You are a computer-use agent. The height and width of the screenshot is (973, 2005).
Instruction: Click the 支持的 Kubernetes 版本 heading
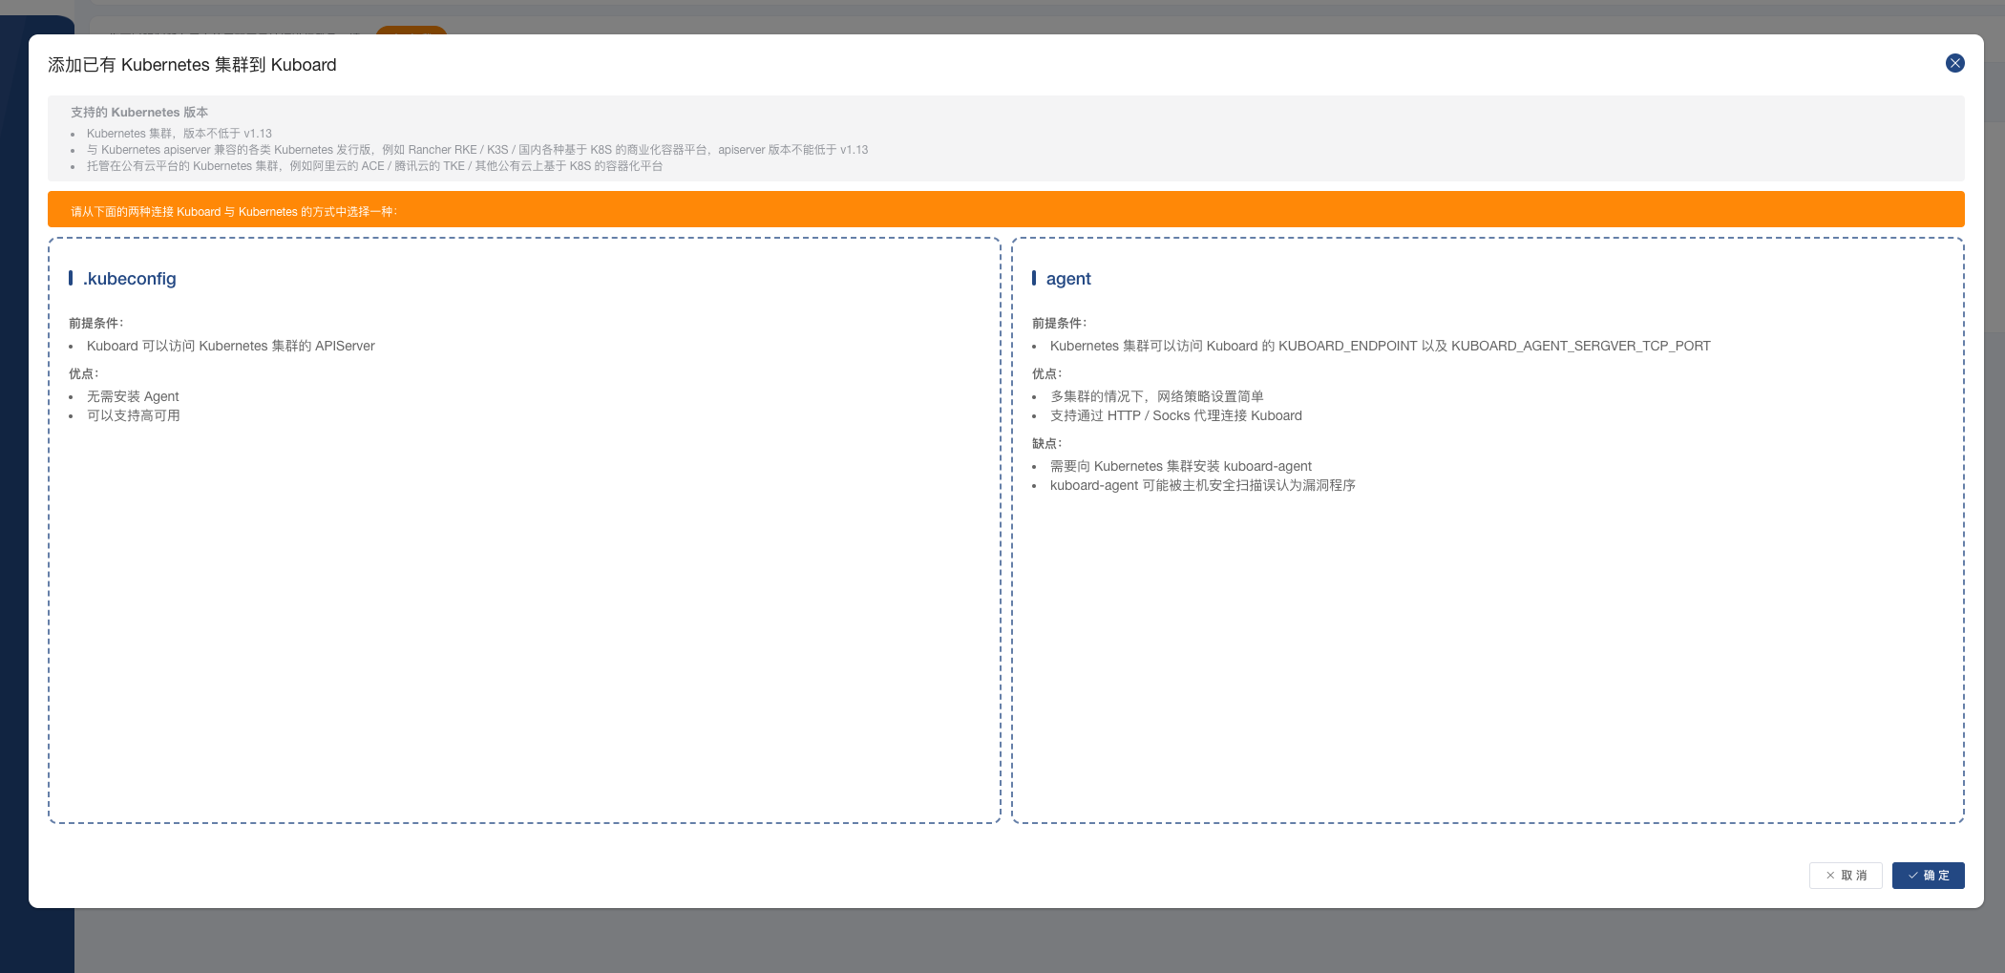(x=139, y=113)
